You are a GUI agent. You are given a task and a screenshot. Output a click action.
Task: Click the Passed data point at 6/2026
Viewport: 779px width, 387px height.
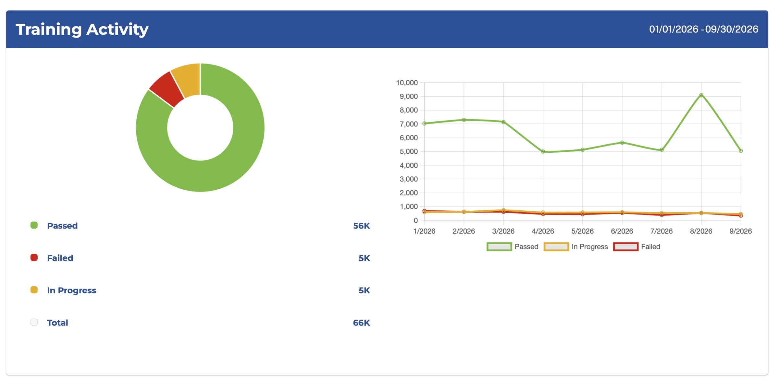point(622,143)
